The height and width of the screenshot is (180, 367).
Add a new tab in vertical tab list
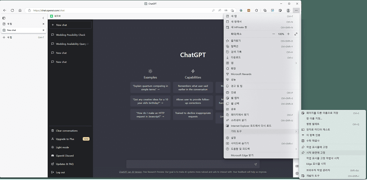click(x=23, y=37)
